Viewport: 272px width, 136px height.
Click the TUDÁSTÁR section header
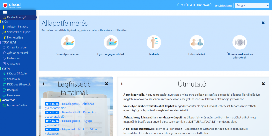coord(9,43)
